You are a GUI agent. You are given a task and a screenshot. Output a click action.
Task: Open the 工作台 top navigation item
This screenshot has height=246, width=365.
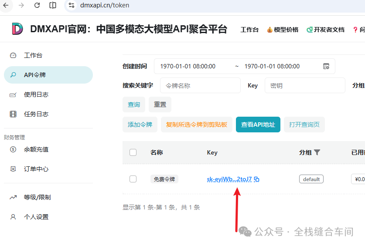249,30
